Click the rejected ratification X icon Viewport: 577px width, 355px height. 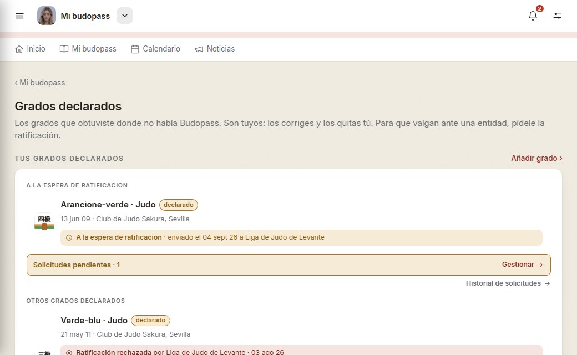click(69, 352)
